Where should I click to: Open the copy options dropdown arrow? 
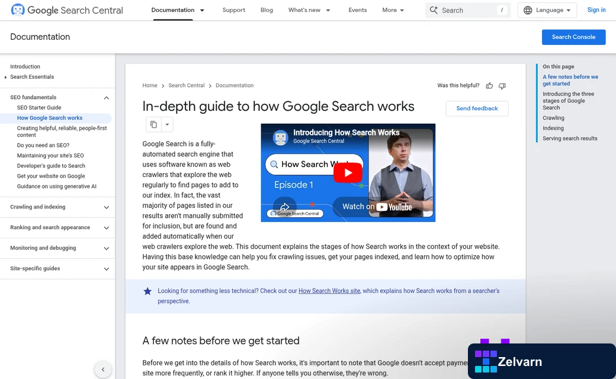point(167,124)
